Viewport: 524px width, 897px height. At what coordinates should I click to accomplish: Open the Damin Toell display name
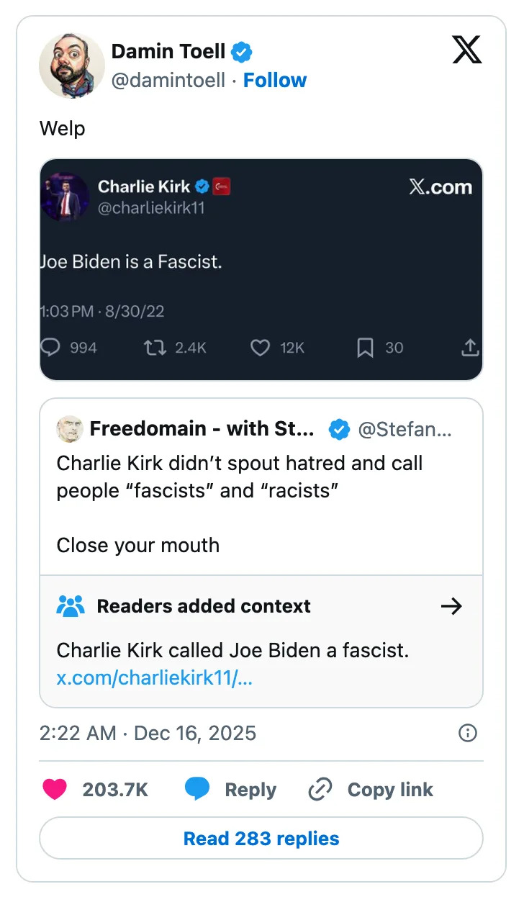168,52
